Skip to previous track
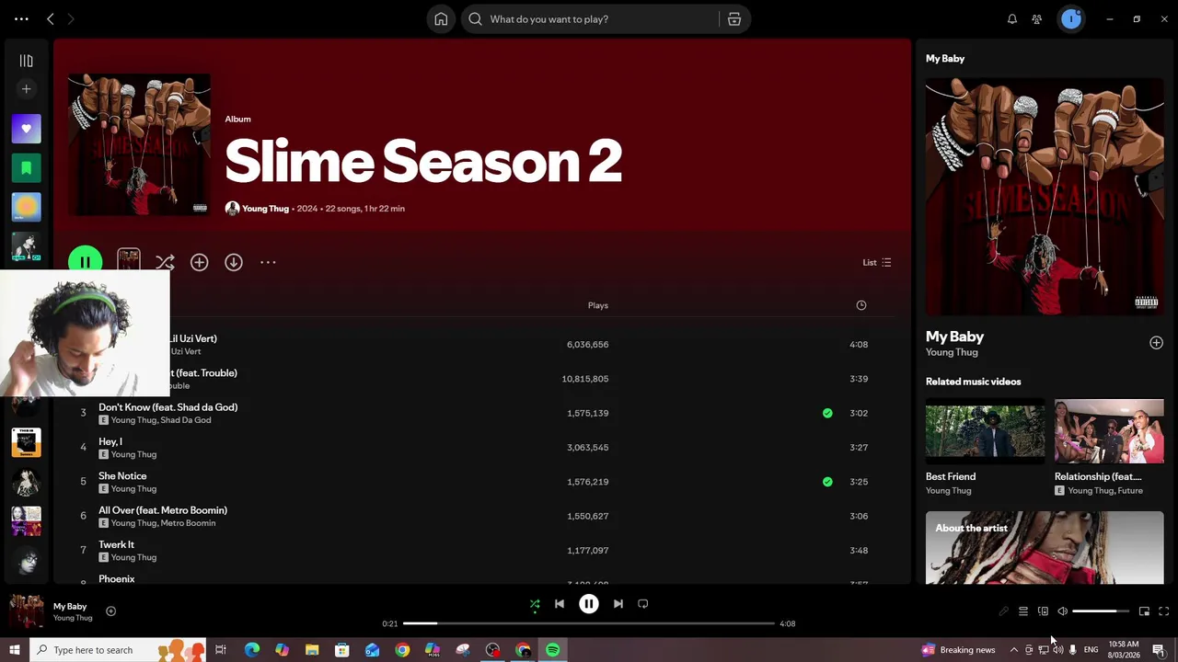 (x=560, y=604)
